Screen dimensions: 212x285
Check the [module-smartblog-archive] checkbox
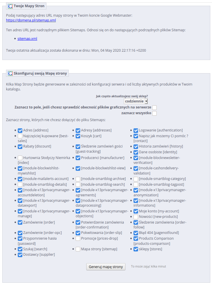pos(78,179)
